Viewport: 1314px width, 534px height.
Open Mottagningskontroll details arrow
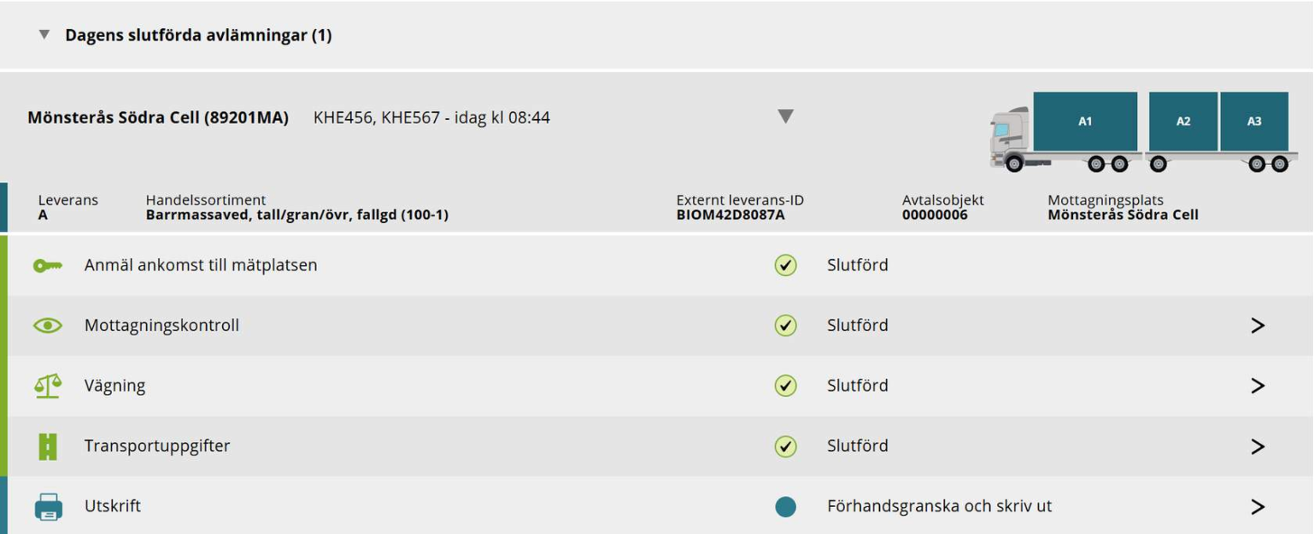(1258, 326)
